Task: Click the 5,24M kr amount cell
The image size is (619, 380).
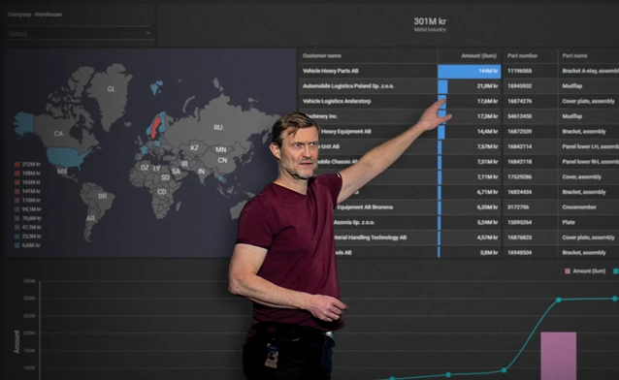Action: coord(470,222)
